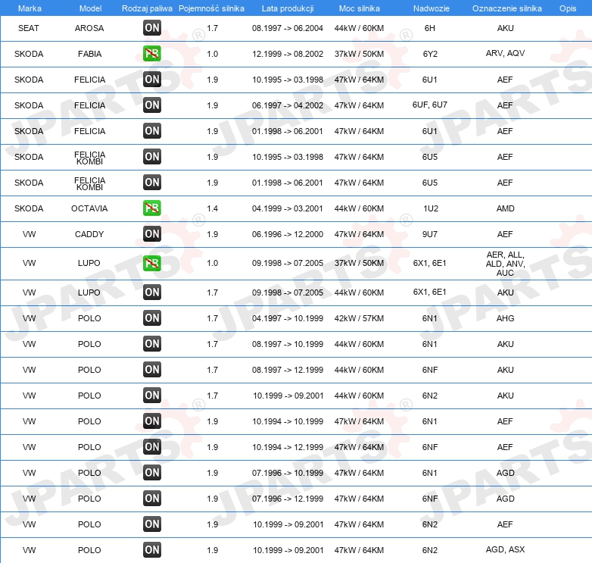Click engine code AHG
592x563 pixels.
point(505,318)
